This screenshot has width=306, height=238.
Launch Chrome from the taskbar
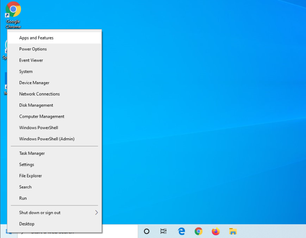click(x=199, y=231)
